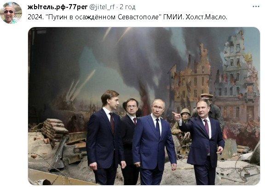Click the profile avatar of жЫтель.рф-77рег

[11, 13]
